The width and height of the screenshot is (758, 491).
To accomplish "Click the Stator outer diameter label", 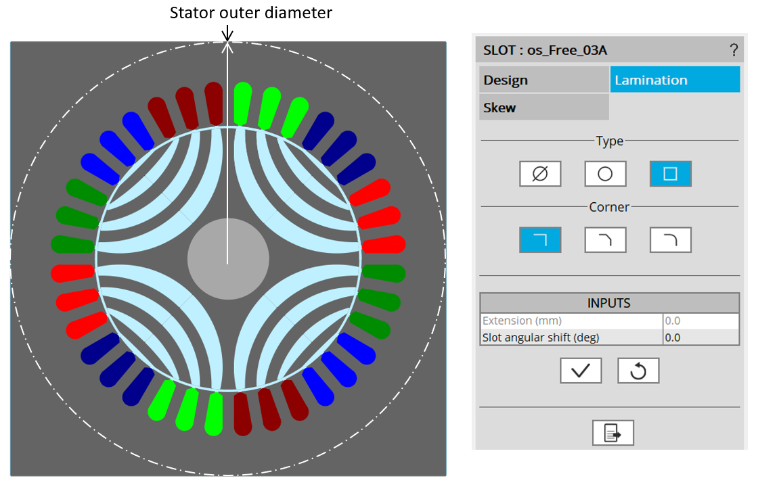I will click(x=250, y=13).
